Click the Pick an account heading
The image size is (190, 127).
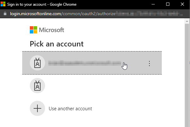click(57, 44)
